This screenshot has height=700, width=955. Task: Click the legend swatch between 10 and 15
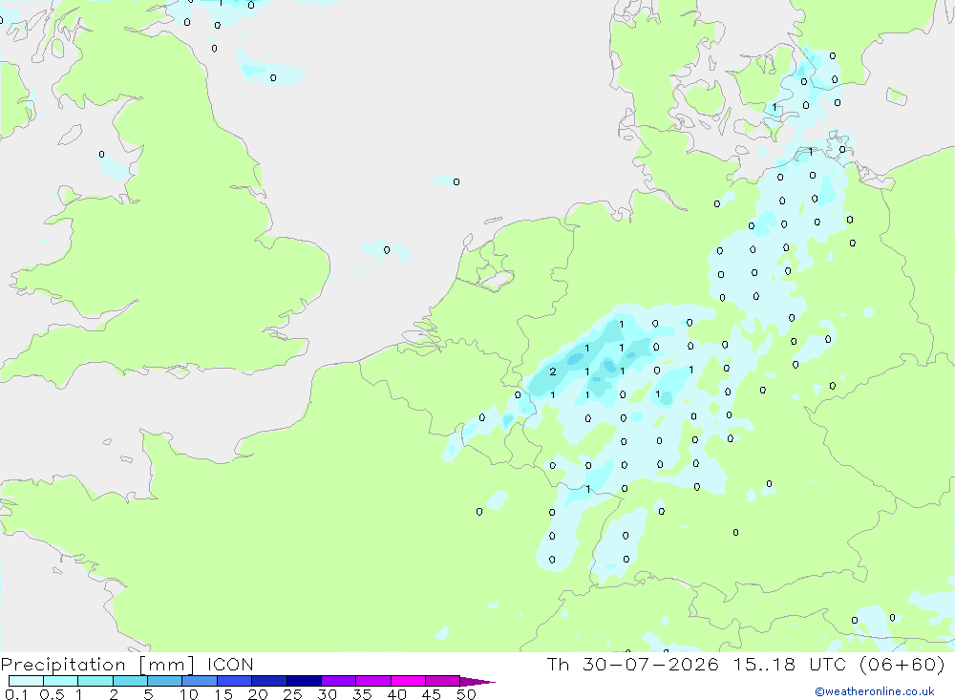pyautogui.click(x=200, y=681)
